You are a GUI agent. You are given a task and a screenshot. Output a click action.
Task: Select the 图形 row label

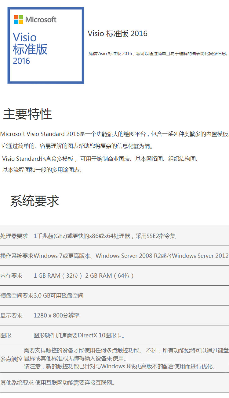[6, 336]
